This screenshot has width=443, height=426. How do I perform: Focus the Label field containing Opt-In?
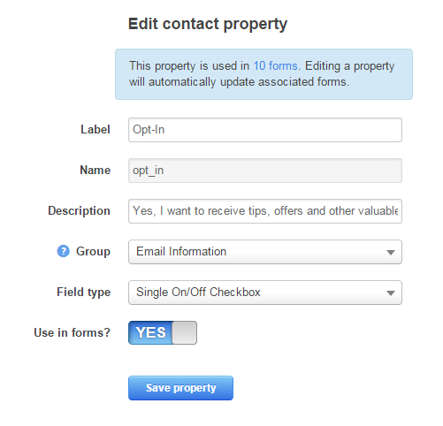[265, 130]
